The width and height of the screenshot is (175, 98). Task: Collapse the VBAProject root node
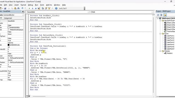pyautogui.click(x=157, y=18)
